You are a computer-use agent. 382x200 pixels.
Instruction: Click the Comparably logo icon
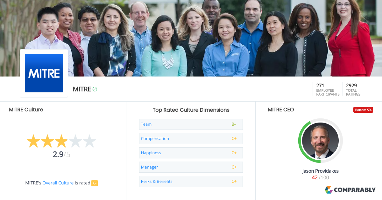pos(329,190)
